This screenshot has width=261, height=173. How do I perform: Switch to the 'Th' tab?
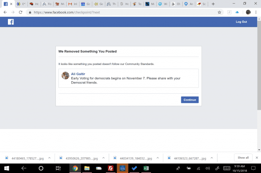tap(111, 4)
